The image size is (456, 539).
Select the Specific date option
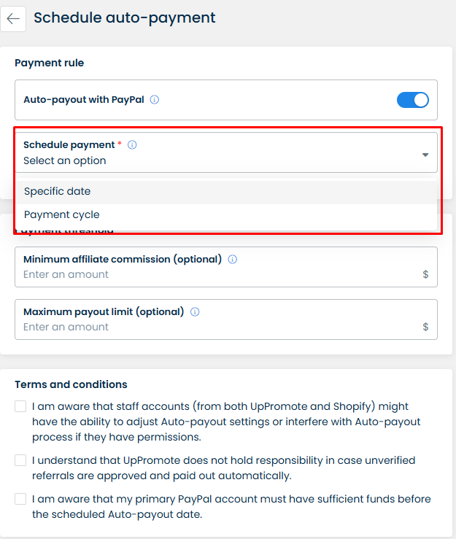click(58, 191)
